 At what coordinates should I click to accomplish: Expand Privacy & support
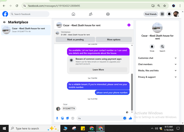(x=158, y=77)
